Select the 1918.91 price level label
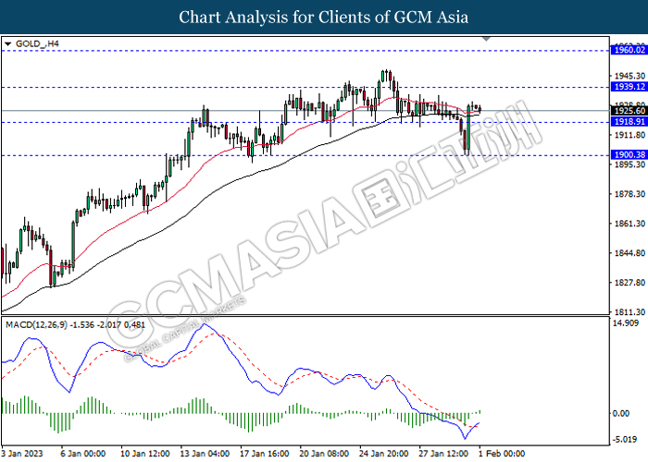This screenshot has height=462, width=648. coord(629,122)
